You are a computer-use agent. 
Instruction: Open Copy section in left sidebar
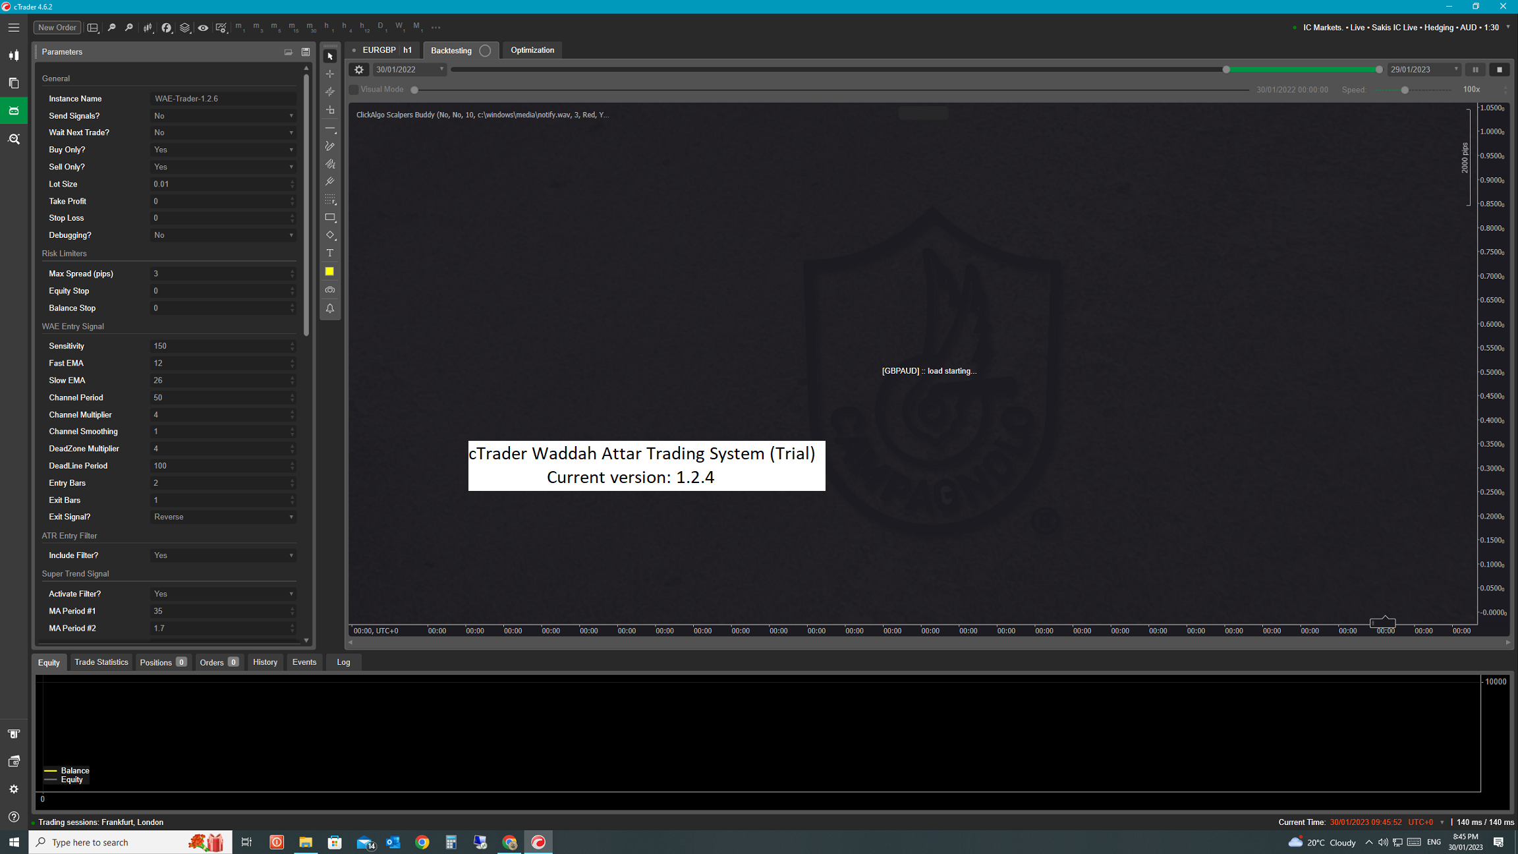coord(14,83)
